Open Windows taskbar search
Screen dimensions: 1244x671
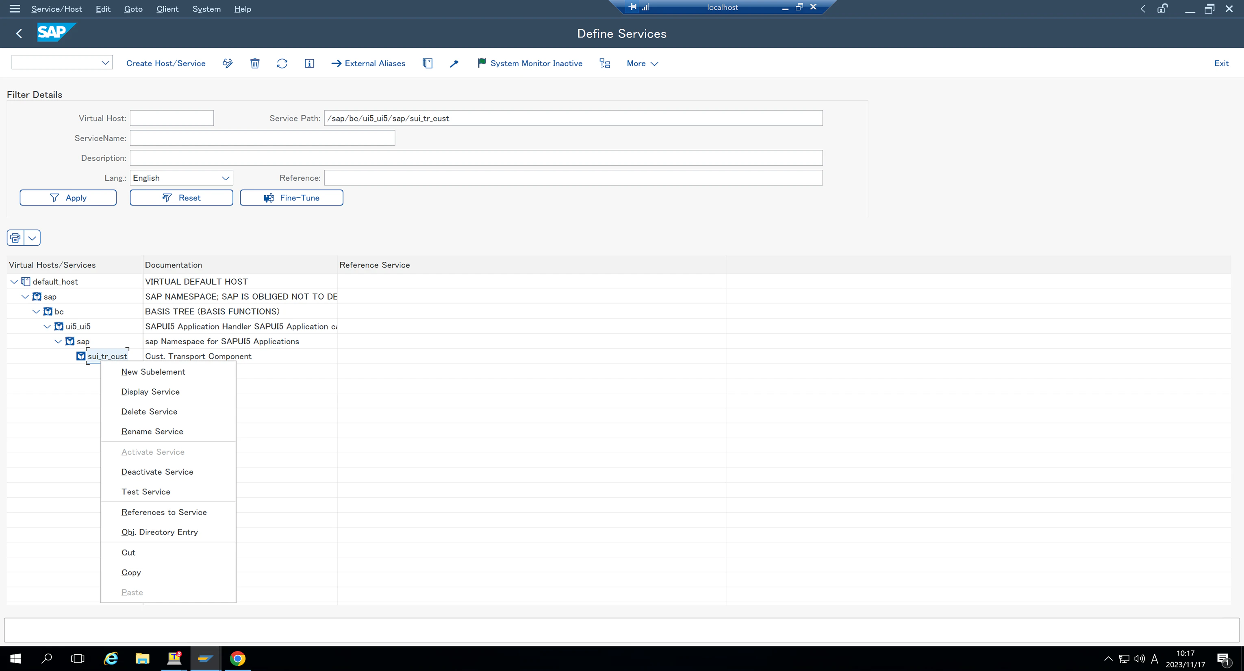click(47, 658)
